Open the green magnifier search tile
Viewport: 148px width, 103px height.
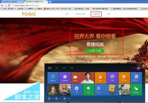[x=89, y=90]
